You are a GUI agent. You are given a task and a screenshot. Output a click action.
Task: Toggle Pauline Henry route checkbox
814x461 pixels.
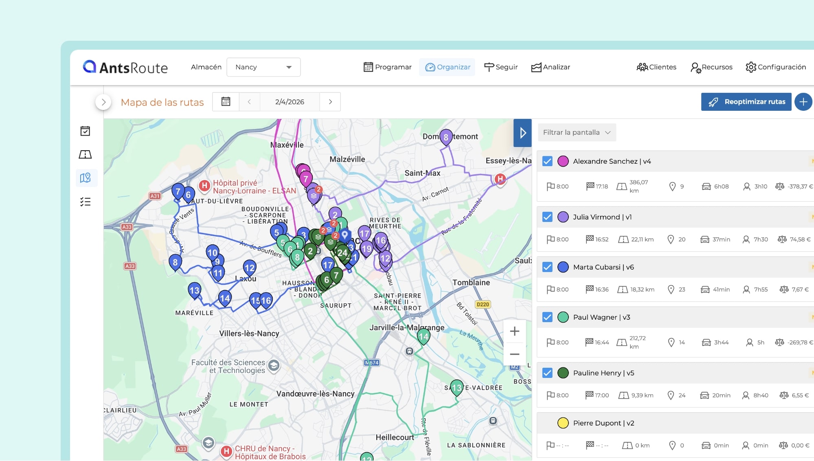547,373
